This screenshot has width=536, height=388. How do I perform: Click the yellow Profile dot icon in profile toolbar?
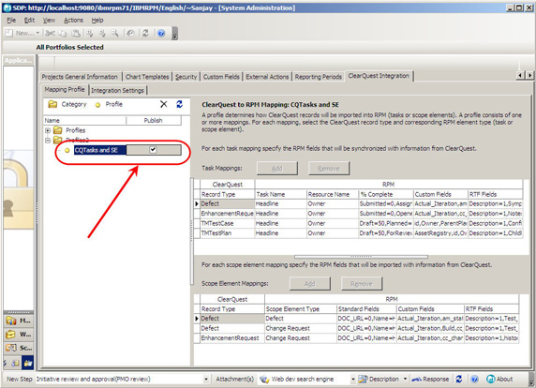[x=97, y=105]
